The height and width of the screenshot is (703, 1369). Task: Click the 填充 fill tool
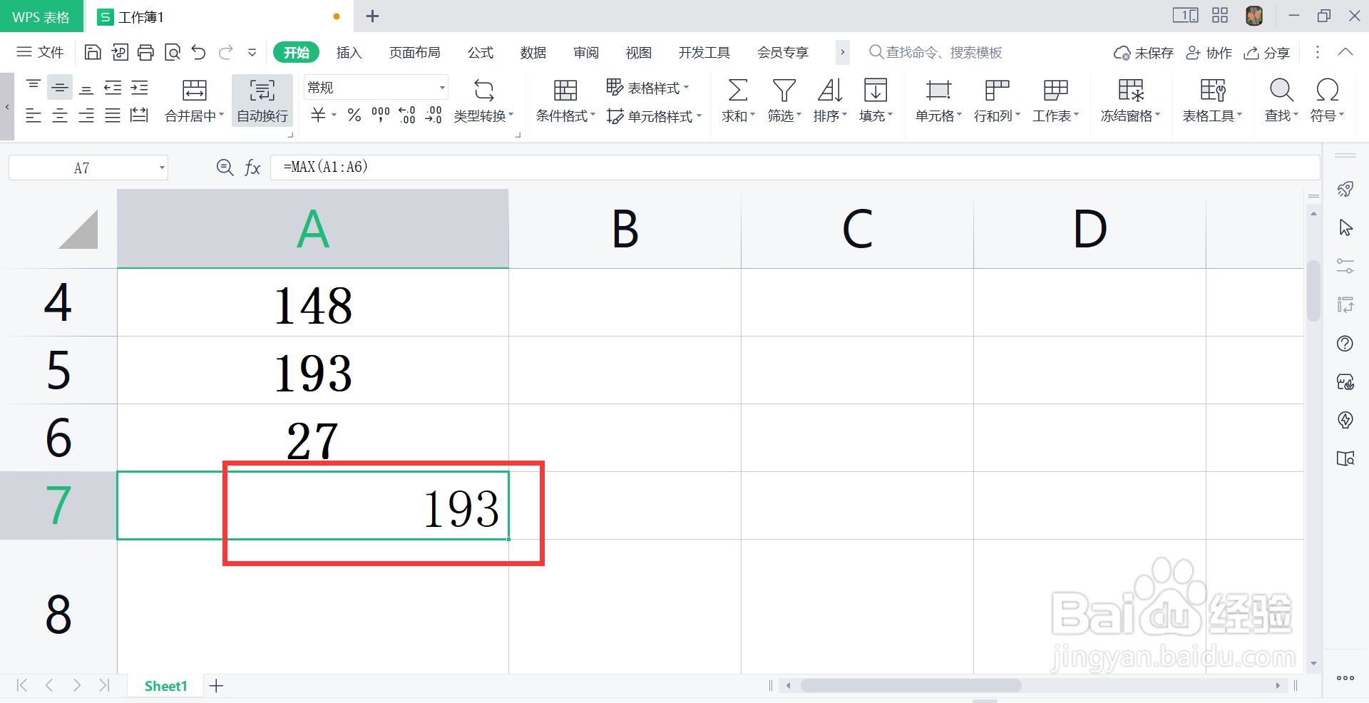[875, 100]
